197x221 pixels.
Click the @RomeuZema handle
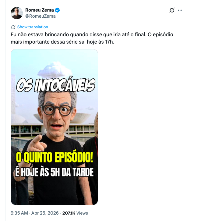[40, 16]
